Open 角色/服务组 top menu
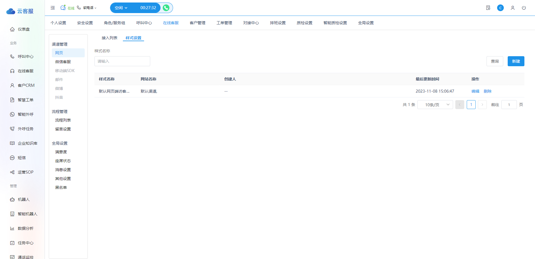The height and width of the screenshot is (259, 535). pyautogui.click(x=115, y=23)
